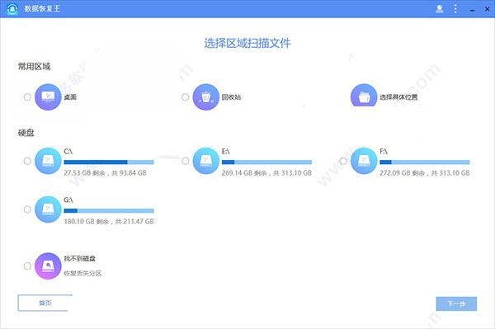
Task: Click the 常用区域 section heading
Action: pos(34,66)
